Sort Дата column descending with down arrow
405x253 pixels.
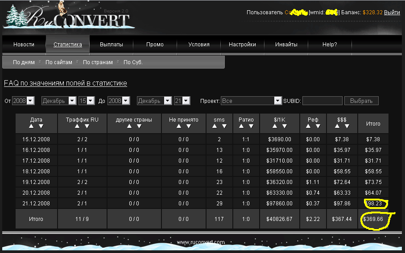pyautogui.click(x=41, y=126)
